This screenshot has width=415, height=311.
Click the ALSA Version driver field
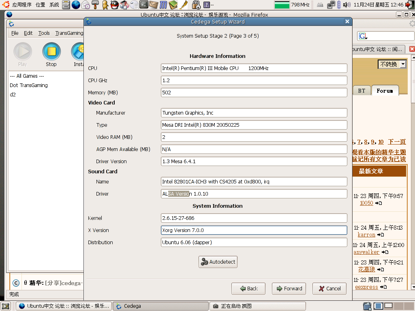coord(254,194)
